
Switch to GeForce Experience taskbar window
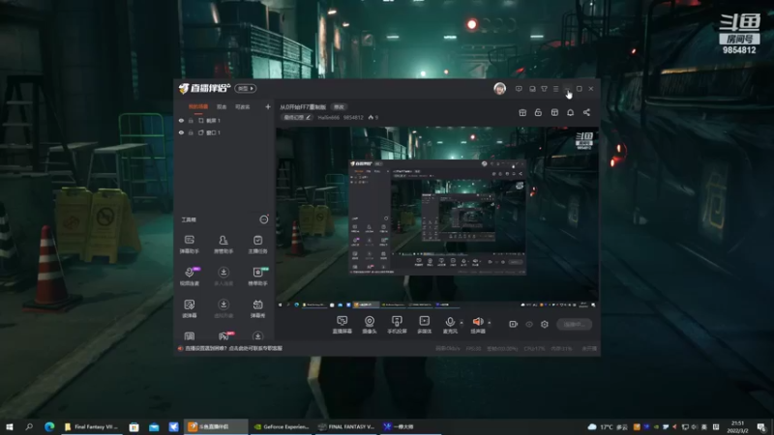point(282,426)
